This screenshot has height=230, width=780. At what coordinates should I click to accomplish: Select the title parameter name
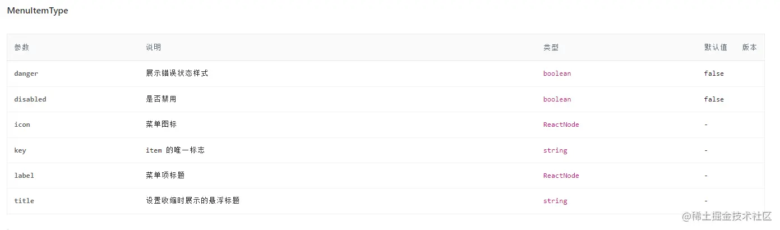pos(24,201)
